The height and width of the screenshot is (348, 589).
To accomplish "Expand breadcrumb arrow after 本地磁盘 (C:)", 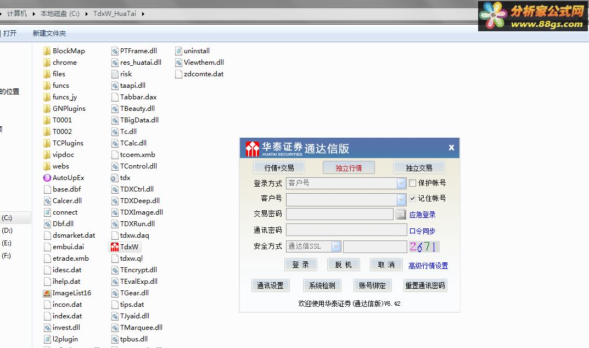I will pos(86,14).
